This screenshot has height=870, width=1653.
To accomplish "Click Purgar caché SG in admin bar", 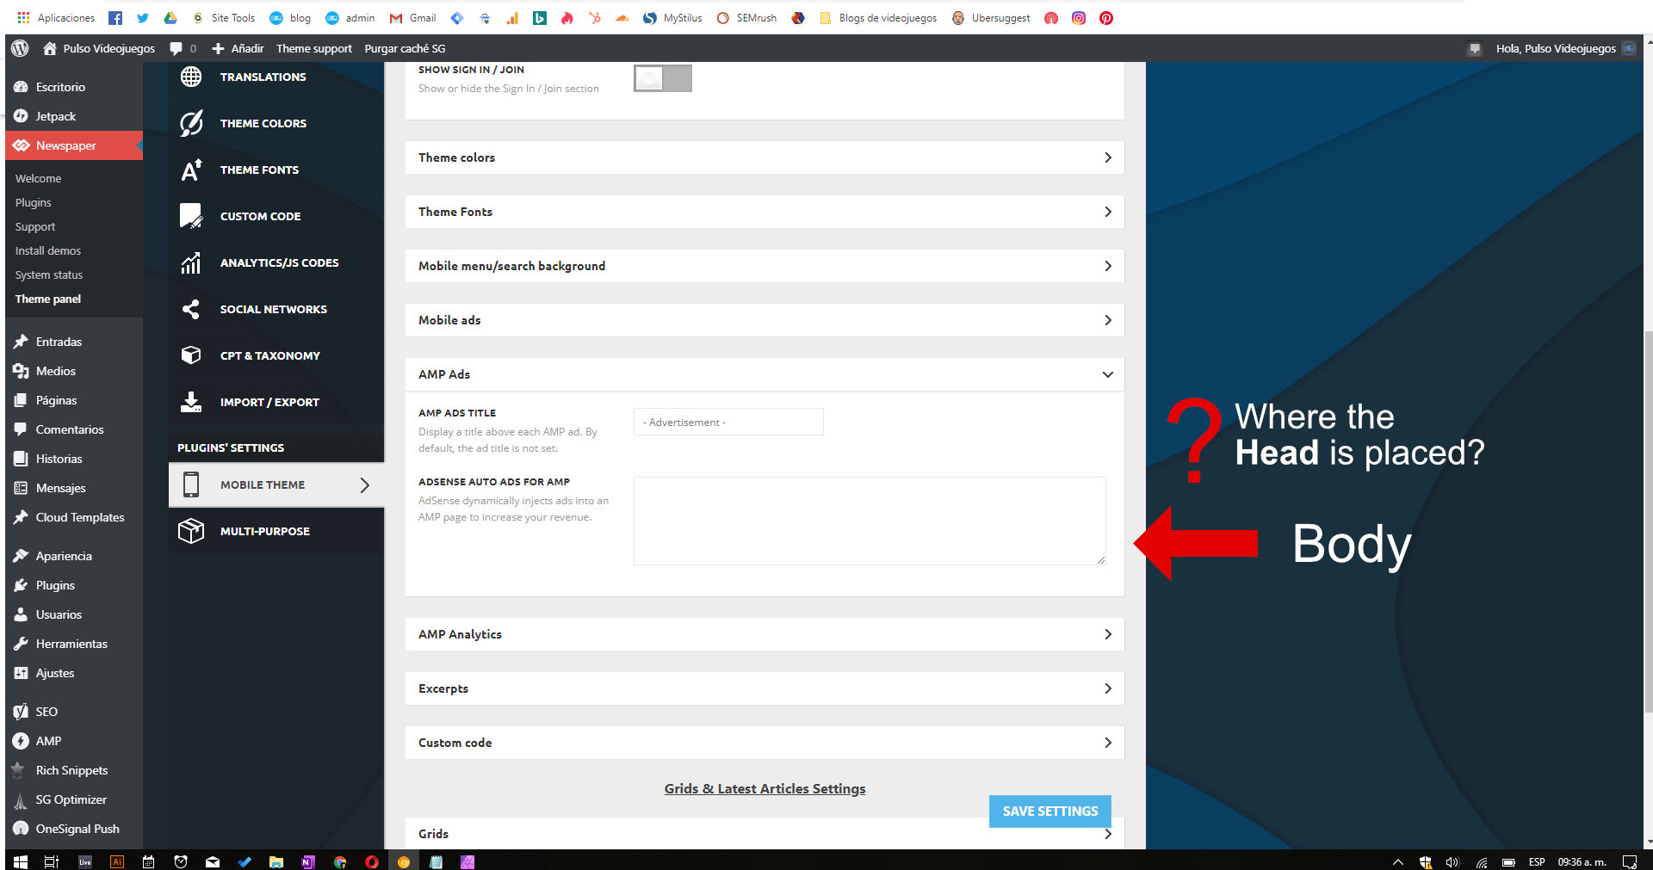I will 405,48.
